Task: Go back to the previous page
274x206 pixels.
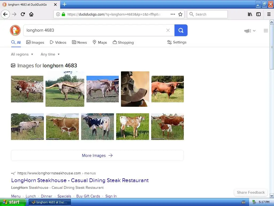Action: pos(5,14)
